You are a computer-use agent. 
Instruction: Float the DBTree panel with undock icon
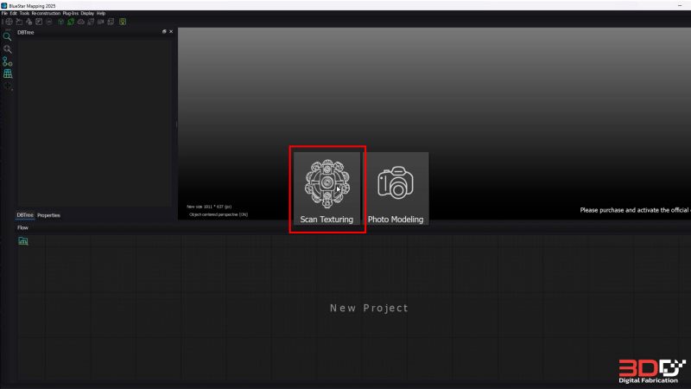164,32
